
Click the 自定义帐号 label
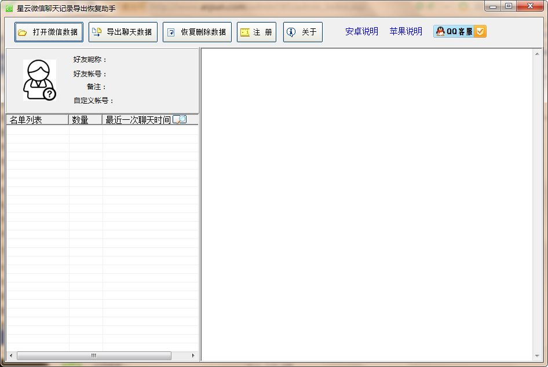93,101
